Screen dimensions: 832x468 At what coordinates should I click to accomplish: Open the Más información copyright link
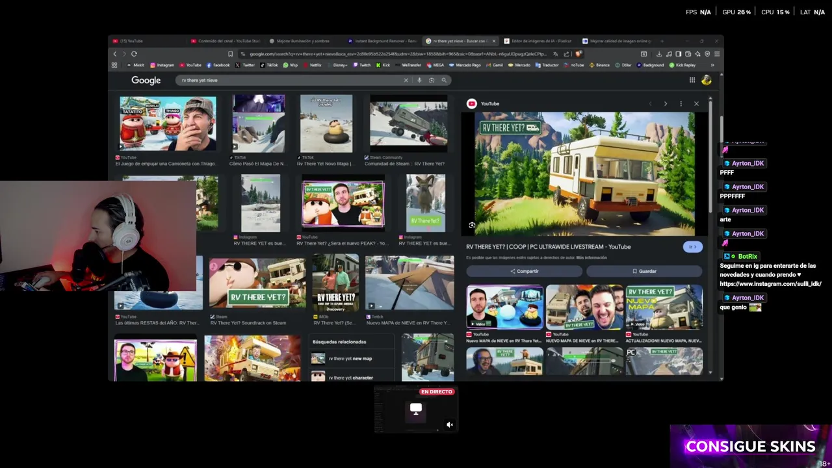(591, 258)
